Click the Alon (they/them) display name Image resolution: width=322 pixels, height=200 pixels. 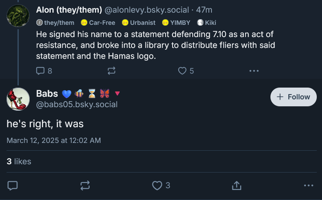(69, 10)
